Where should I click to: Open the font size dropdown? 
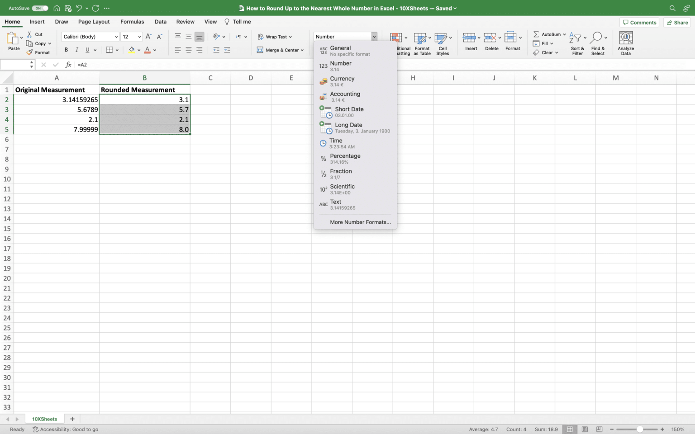pyautogui.click(x=139, y=37)
